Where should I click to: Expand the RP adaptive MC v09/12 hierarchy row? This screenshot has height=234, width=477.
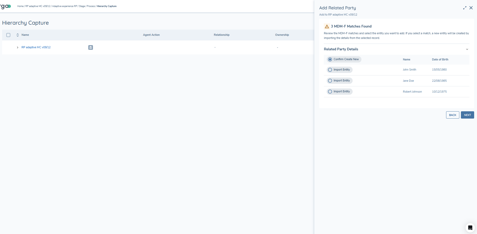point(17,47)
